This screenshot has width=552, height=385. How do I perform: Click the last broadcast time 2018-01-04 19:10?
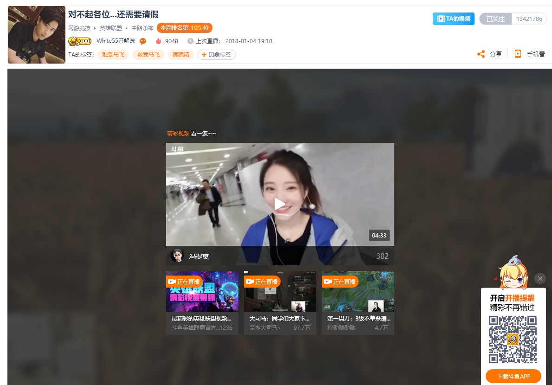(x=249, y=41)
